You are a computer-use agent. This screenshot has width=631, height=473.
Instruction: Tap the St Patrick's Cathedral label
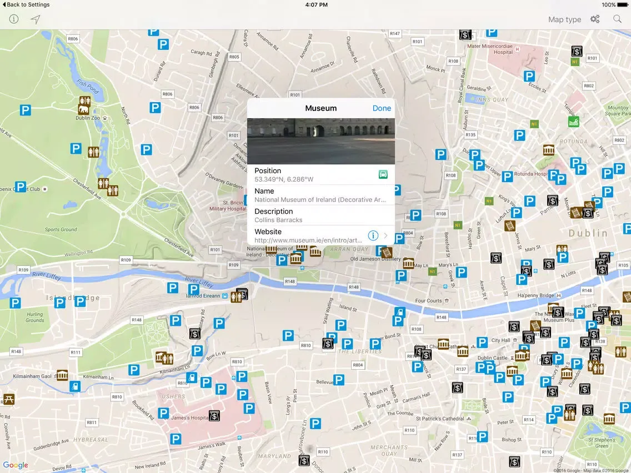point(440,419)
